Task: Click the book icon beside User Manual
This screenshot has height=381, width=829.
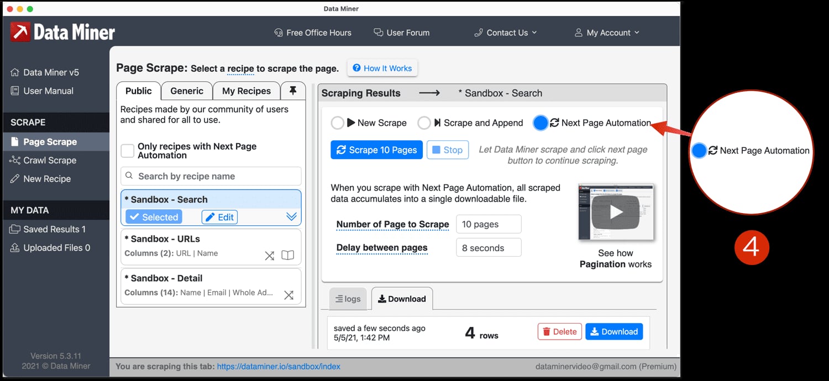Action: click(x=15, y=91)
